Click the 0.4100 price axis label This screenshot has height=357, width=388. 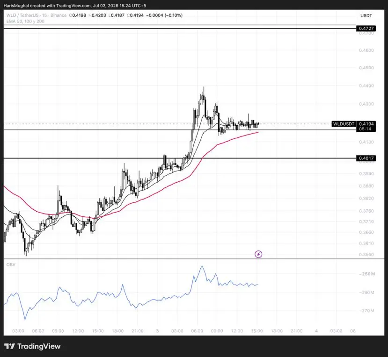pos(366,142)
